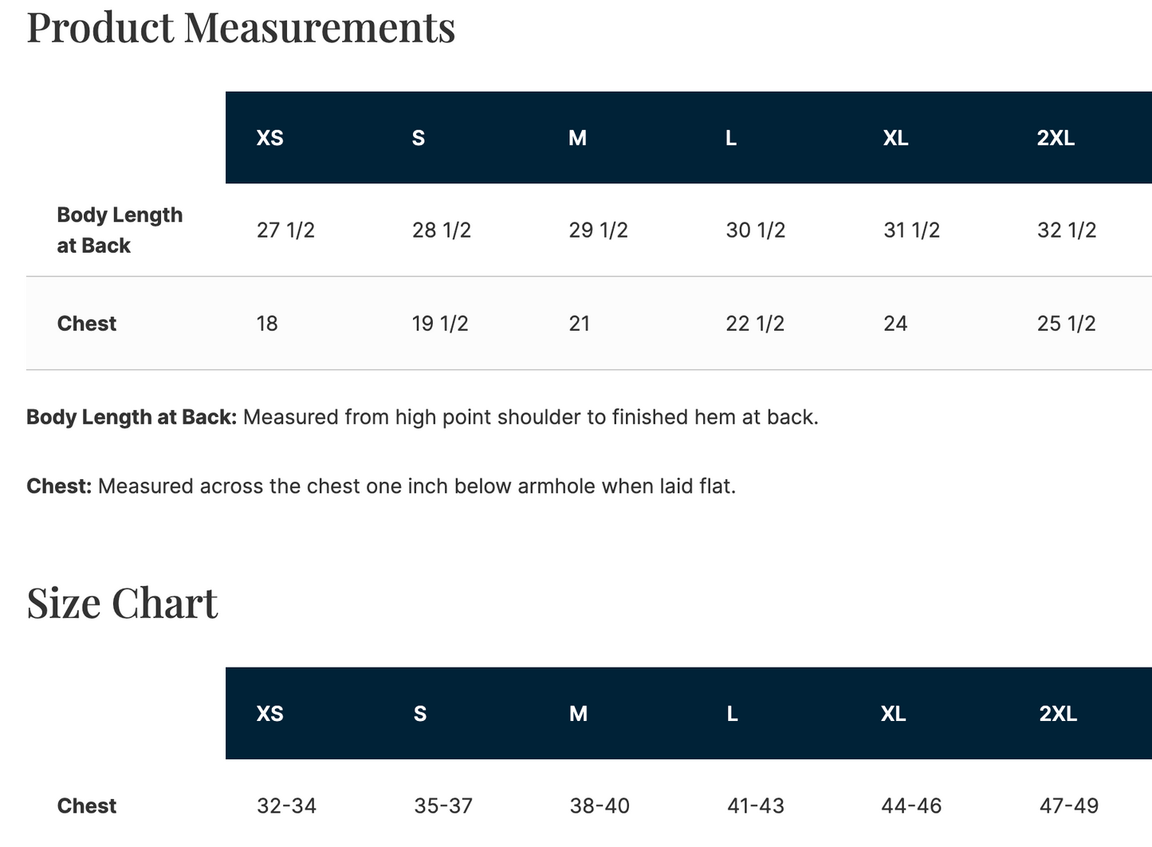Select the 27 1/2 body length value
The height and width of the screenshot is (847, 1152).
pos(285,230)
